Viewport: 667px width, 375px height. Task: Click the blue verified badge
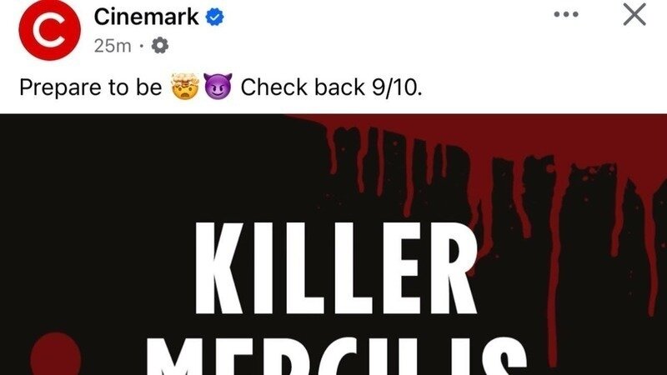point(215,17)
